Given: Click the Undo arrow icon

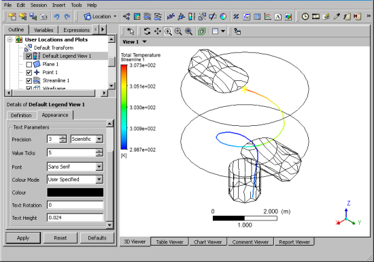Looking at the screenshot, I should (56, 17).
